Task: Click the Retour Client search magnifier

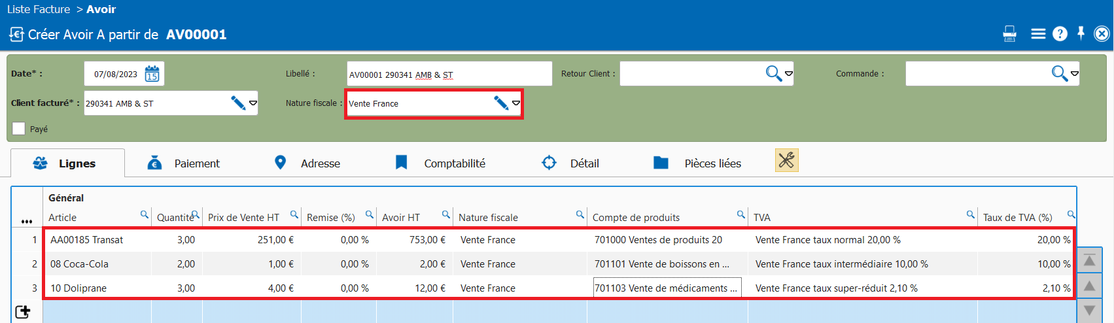Action: coord(773,74)
